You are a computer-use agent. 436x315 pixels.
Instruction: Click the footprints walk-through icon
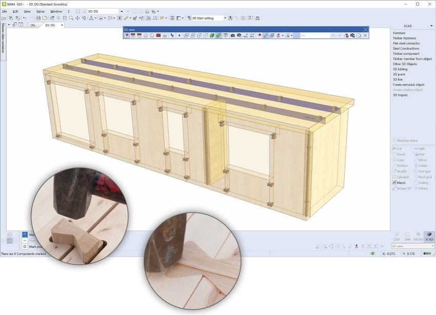point(172,35)
